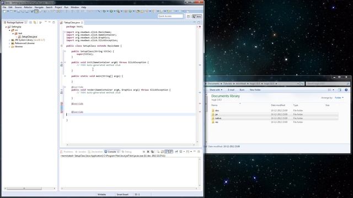Close the SetupClass.java editor tab
This screenshot has width=353, height=198.
[x=82, y=23]
